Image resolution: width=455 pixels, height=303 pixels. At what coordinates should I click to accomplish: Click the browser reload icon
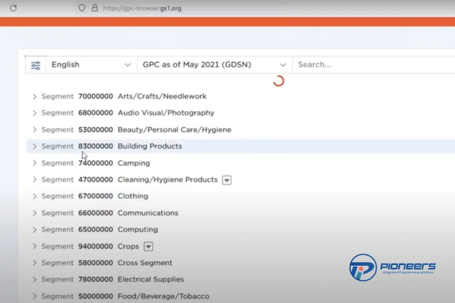13,8
